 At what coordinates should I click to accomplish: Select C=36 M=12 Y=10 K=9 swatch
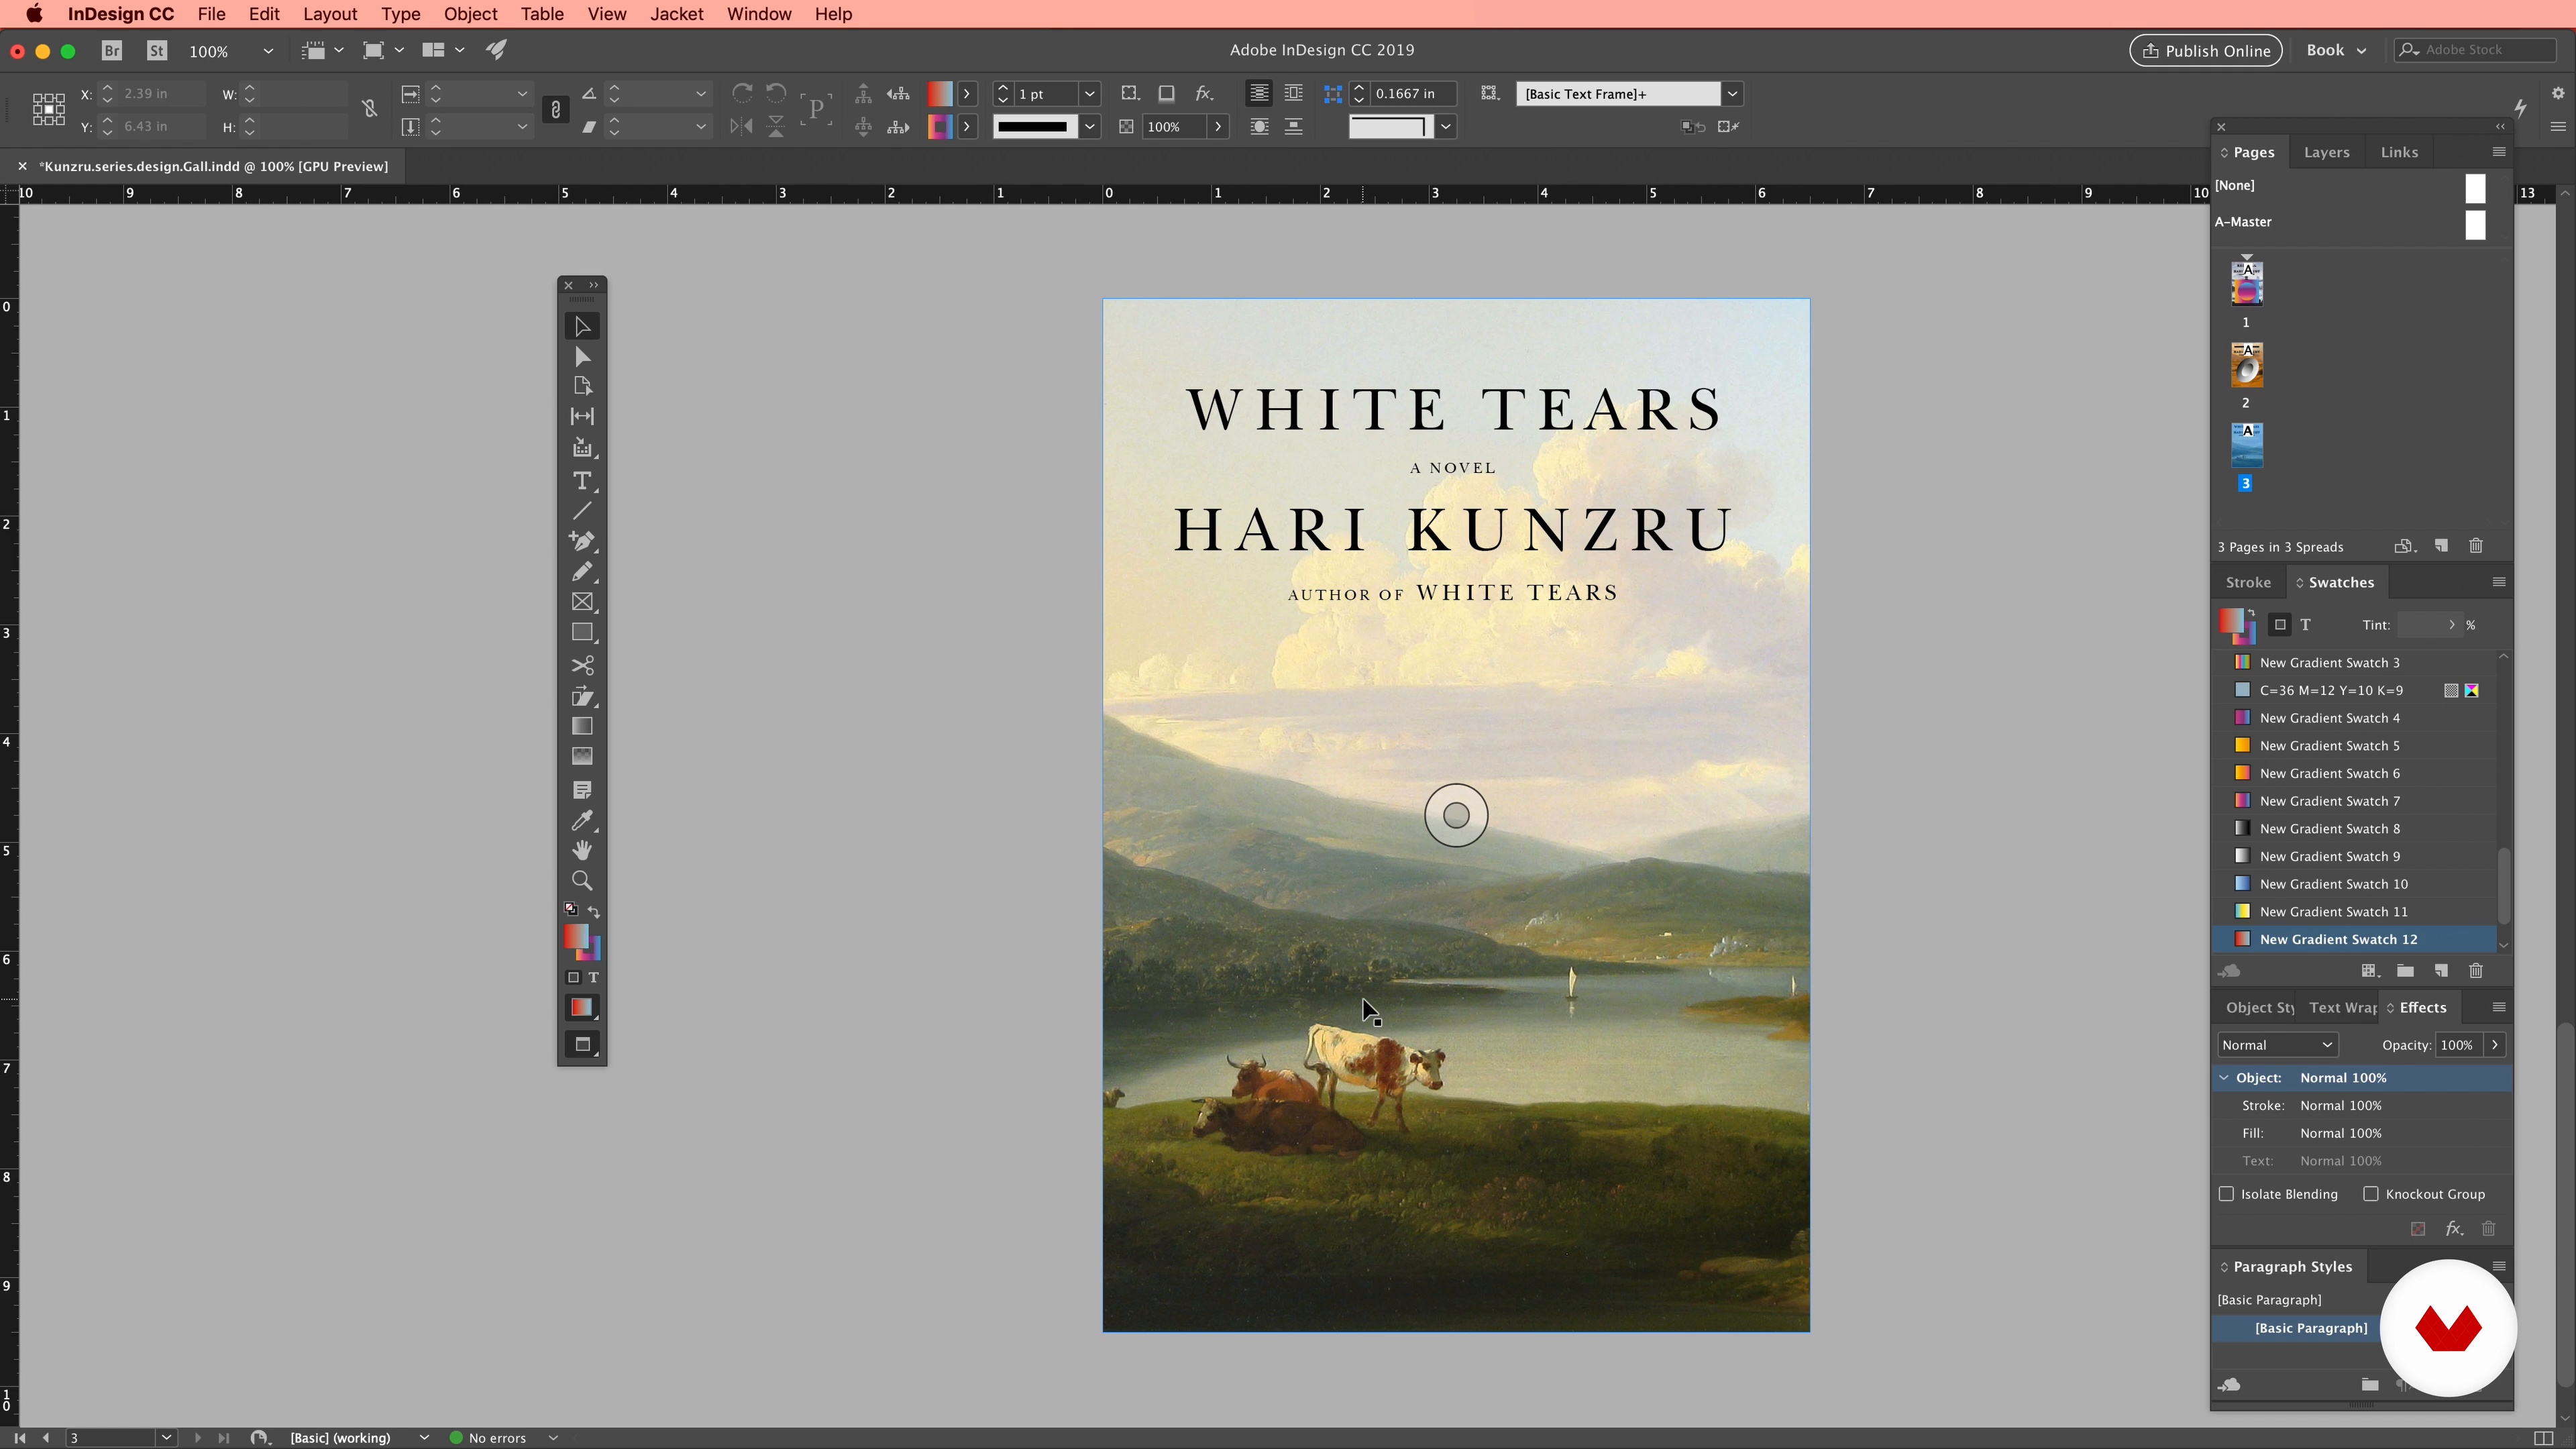(x=2354, y=690)
